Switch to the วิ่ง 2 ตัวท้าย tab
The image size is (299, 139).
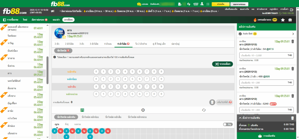coord(141,44)
